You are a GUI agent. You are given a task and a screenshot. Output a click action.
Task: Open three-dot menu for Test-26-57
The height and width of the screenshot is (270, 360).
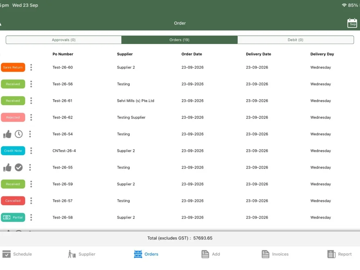[x=31, y=201]
